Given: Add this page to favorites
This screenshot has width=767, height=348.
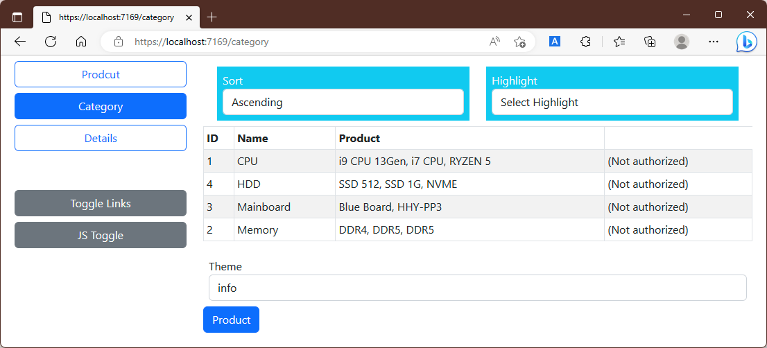Looking at the screenshot, I should click(519, 42).
